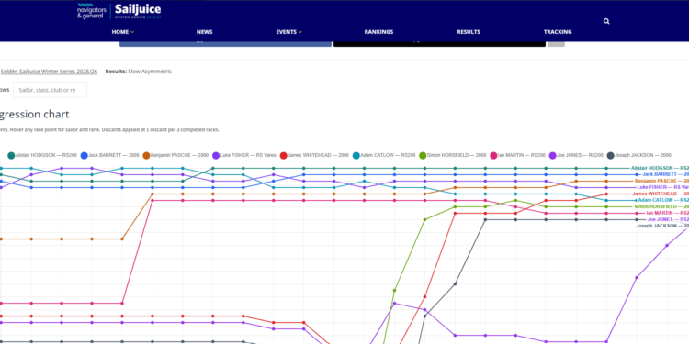Toggle Luke FISHER RS Vareo legend entry

(244, 155)
